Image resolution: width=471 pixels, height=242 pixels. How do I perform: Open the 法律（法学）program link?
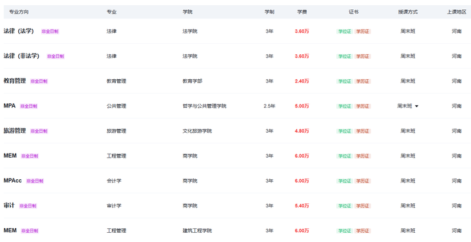tap(18, 31)
